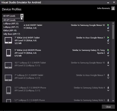This screenshot has height=111, width=117.
Task: Click the 676 MB size text
Action: click(18, 56)
